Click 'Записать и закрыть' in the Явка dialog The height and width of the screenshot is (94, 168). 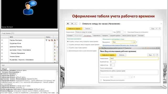(108, 55)
